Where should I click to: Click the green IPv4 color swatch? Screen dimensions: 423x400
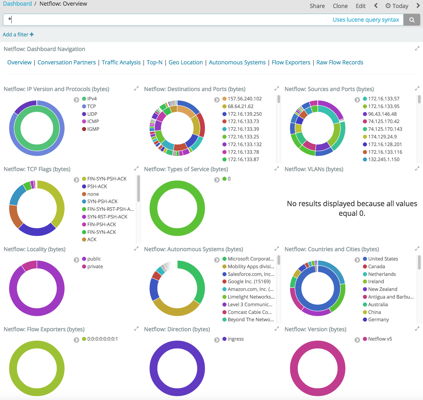point(83,98)
